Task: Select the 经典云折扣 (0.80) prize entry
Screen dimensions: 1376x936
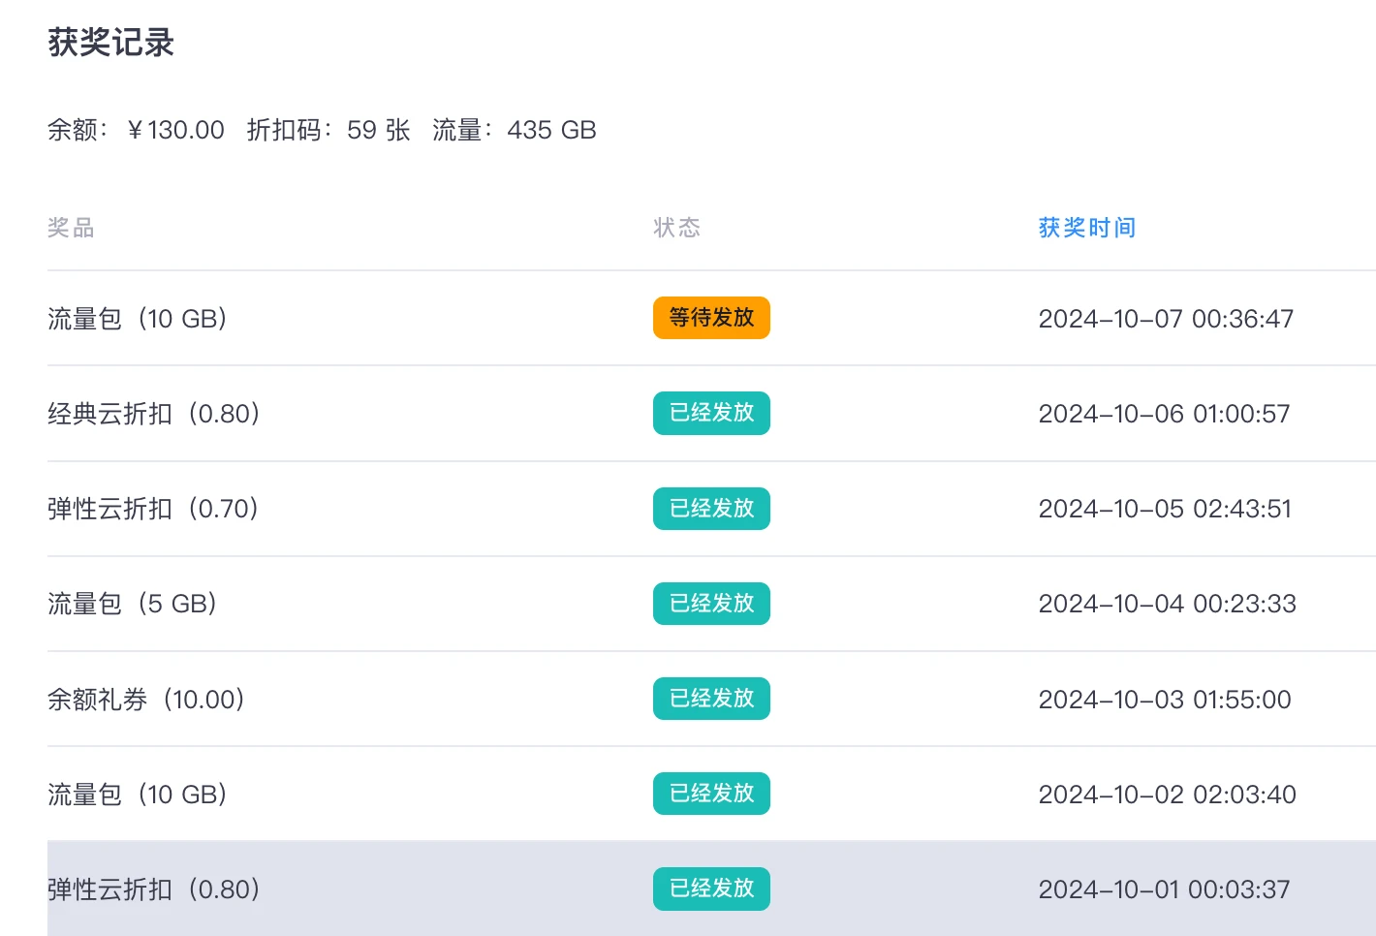Action: (x=154, y=414)
